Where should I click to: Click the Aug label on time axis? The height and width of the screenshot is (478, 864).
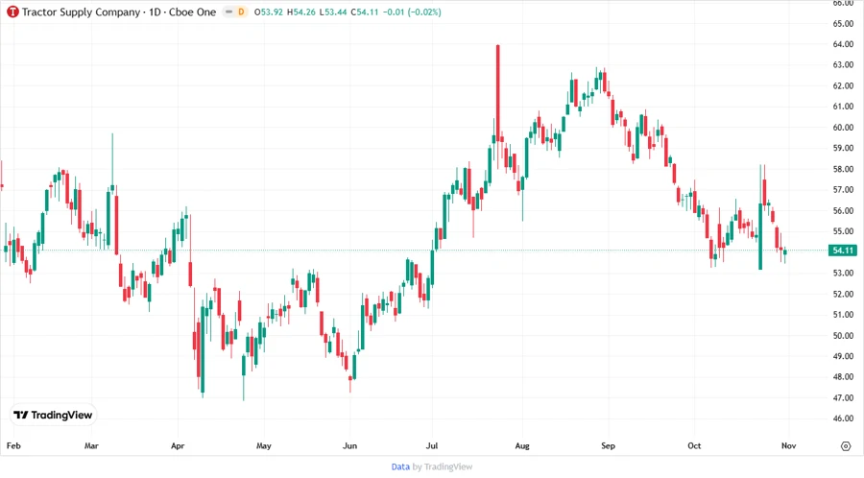pyautogui.click(x=522, y=445)
